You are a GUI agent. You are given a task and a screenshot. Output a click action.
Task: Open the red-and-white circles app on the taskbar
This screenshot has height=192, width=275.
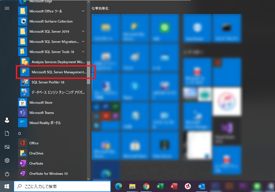pyautogui.click(x=188, y=186)
